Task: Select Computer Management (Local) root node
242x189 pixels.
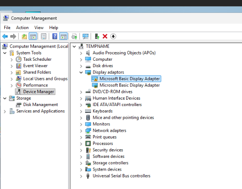Action: (x=39, y=46)
